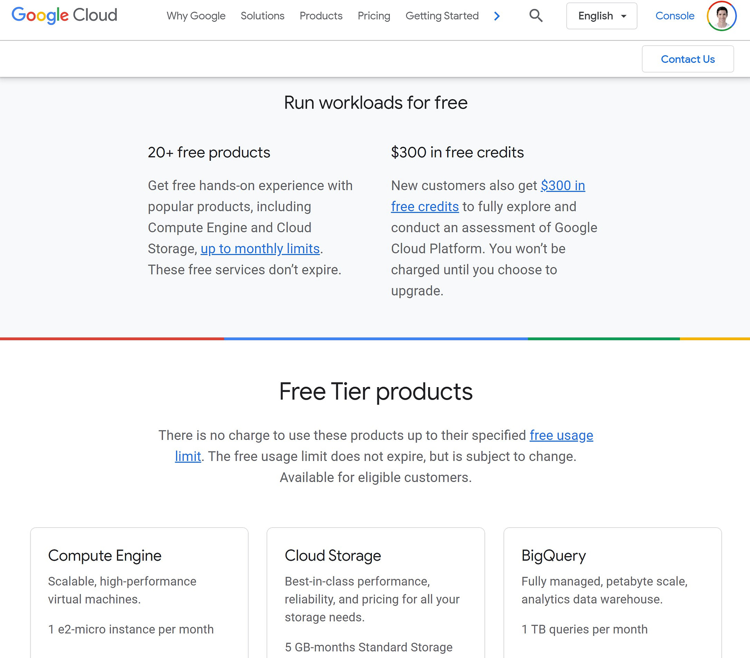Open the Getting Started menu
This screenshot has width=750, height=658.
coord(442,16)
